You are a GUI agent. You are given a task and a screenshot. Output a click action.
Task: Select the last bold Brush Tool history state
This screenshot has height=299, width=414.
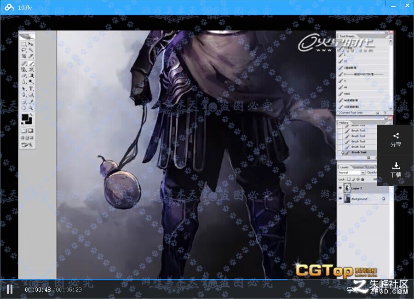pos(357,152)
